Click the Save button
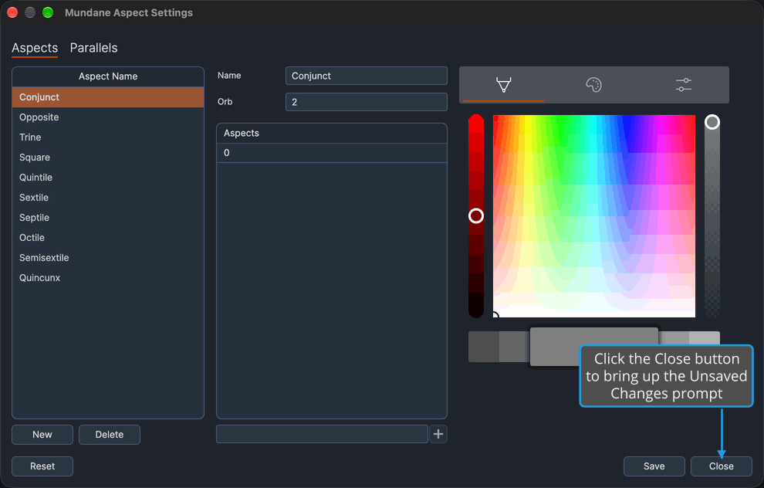764x488 pixels. (x=654, y=466)
